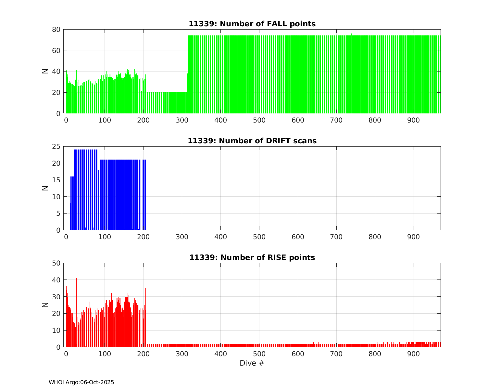Click the 60 tick on FALL chart y-axis
Screen dimensions: 487x390
tap(56, 50)
